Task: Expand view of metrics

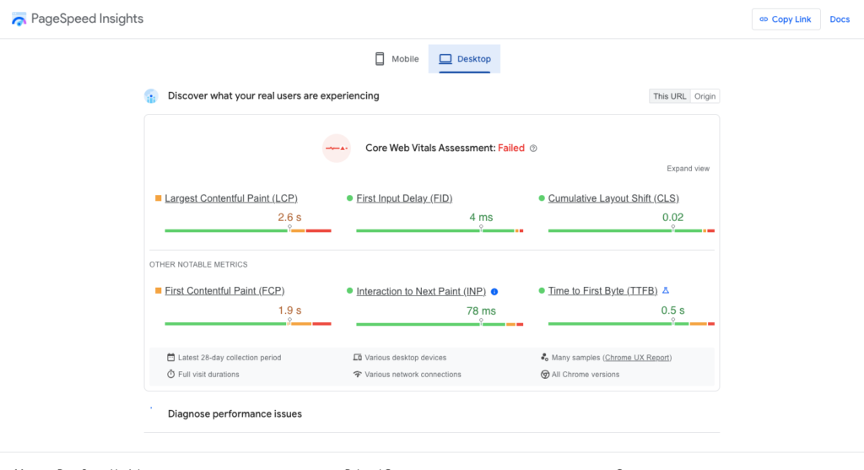Action: click(688, 169)
